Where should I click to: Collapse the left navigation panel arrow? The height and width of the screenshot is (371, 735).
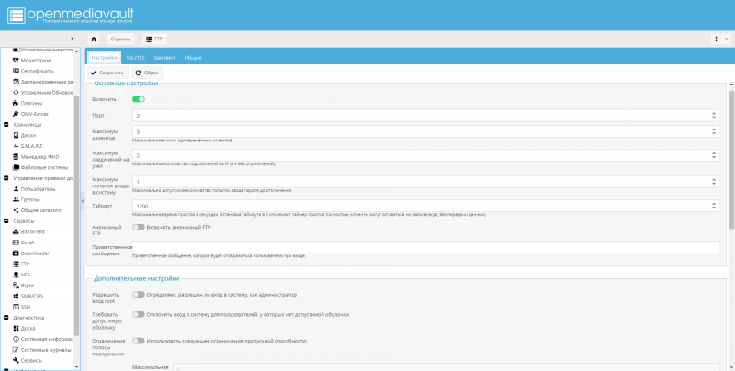click(x=72, y=39)
